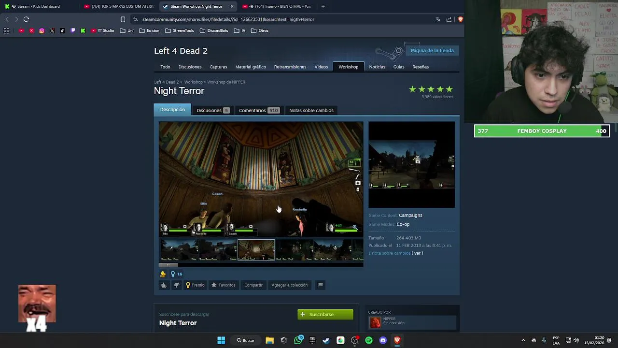The height and width of the screenshot is (348, 618).
Task: Switch to TOP 5 MAPAS CUSTOM YouTube tab
Action: pos(118,6)
